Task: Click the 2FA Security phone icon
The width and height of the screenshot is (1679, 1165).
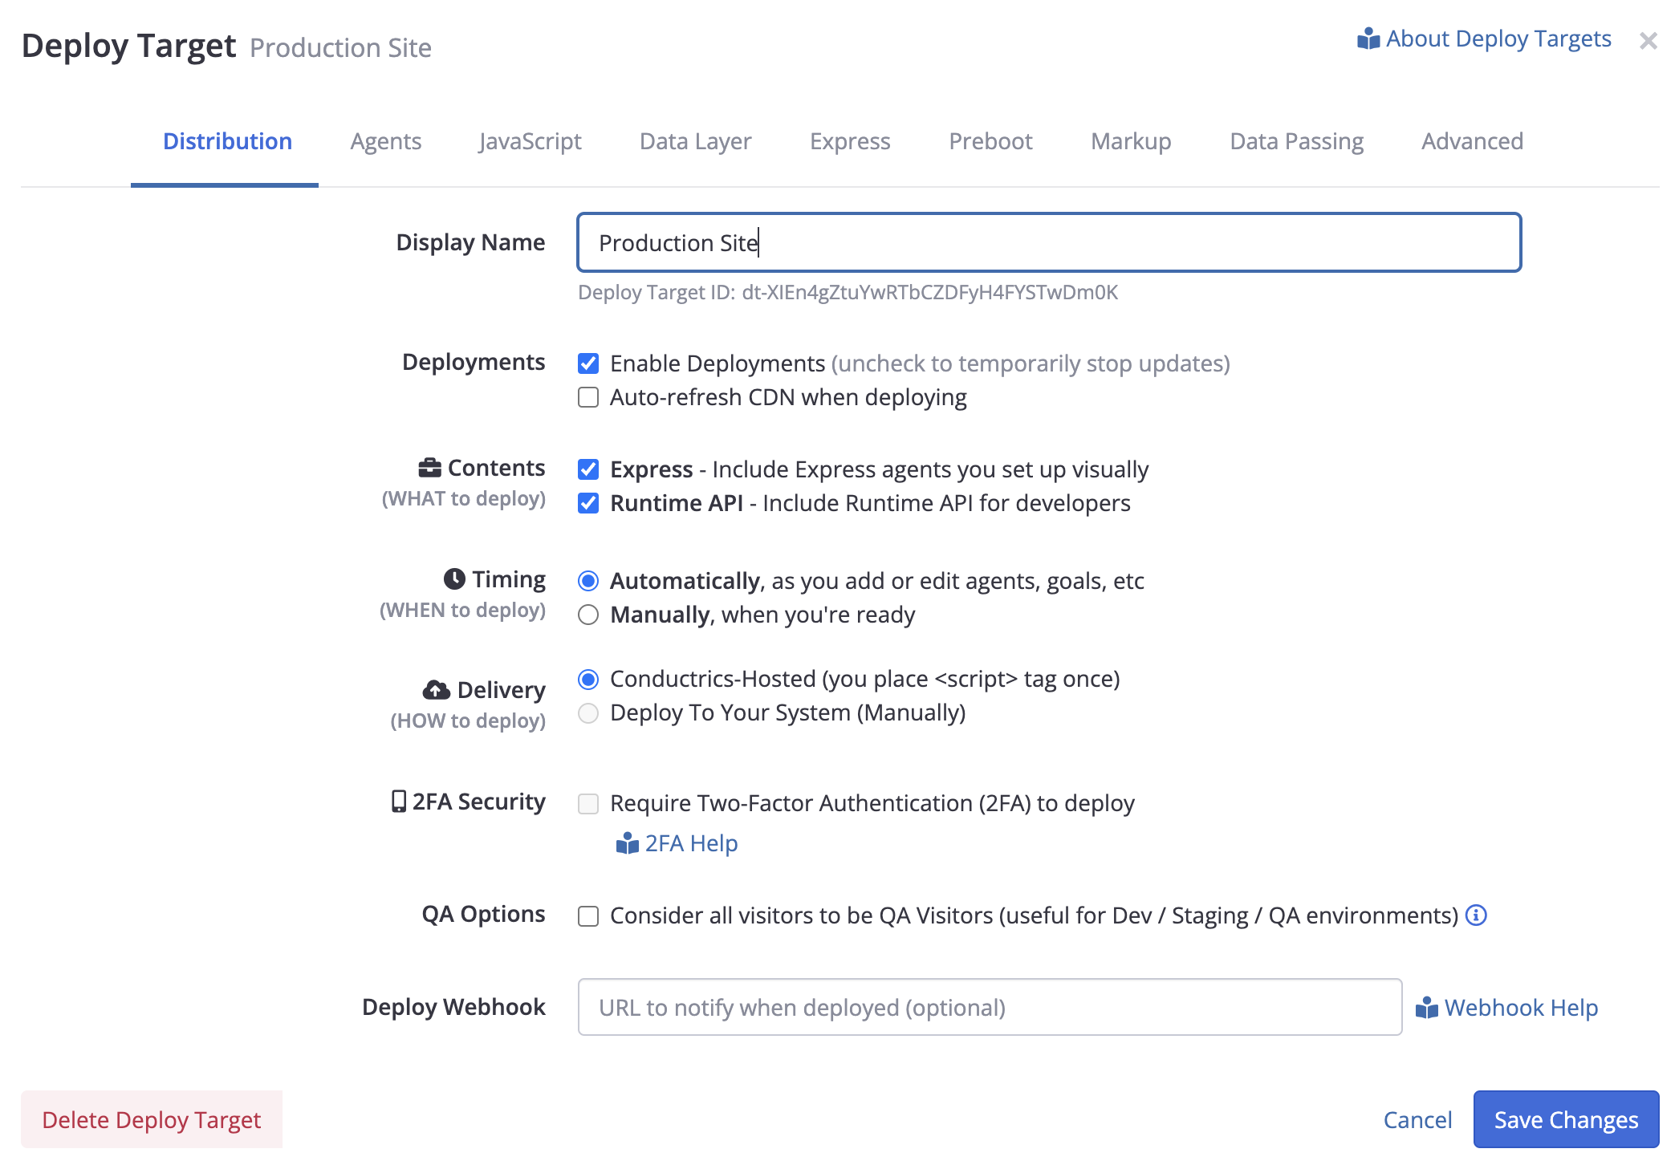Action: (398, 801)
